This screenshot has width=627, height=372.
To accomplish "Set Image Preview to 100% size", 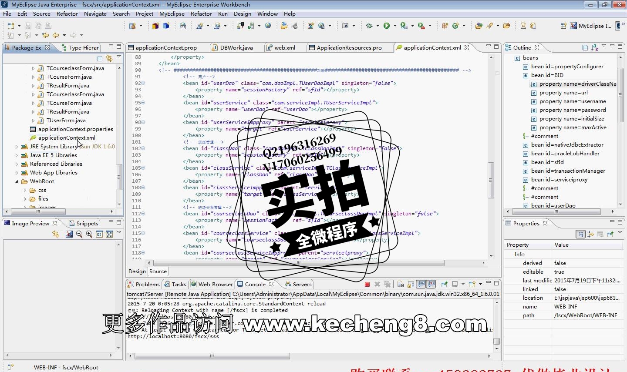I will tap(99, 234).
